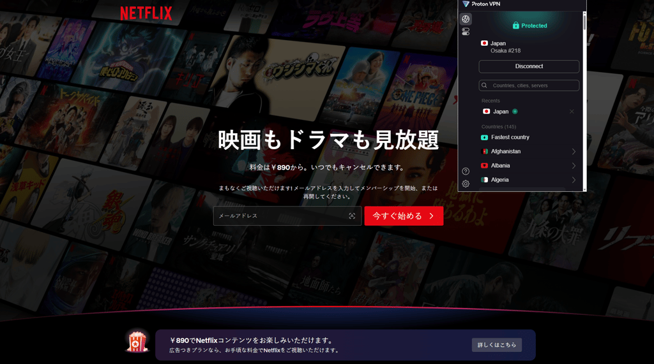Click the 映画もドラマも見放題 headline

(328, 140)
